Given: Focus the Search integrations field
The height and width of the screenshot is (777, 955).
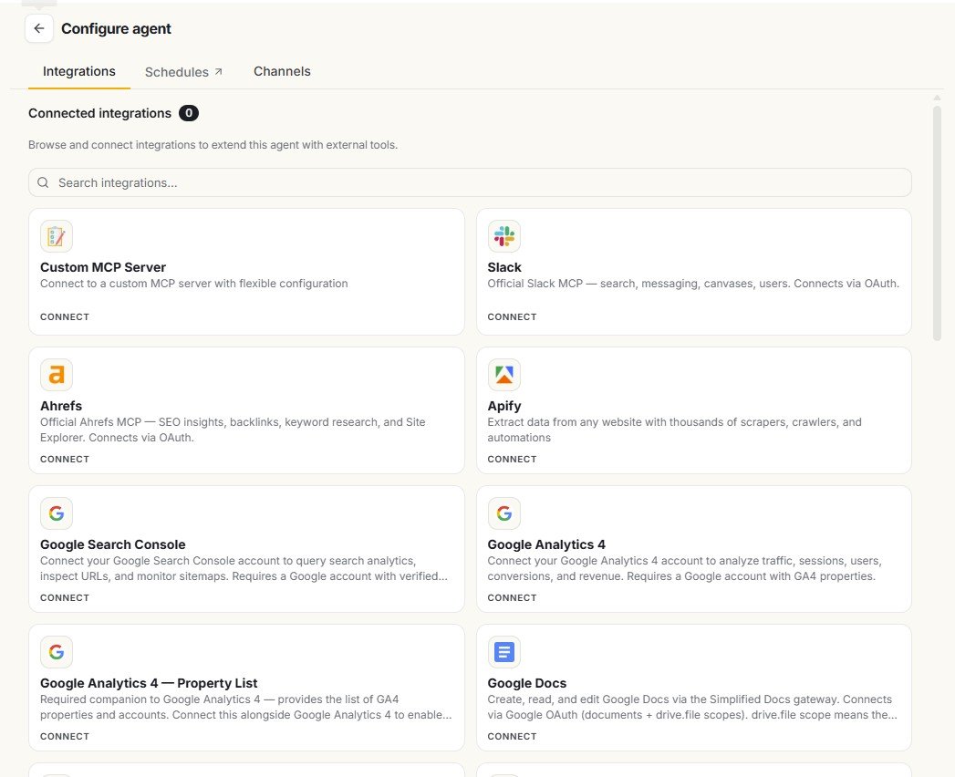Looking at the screenshot, I should (x=470, y=182).
